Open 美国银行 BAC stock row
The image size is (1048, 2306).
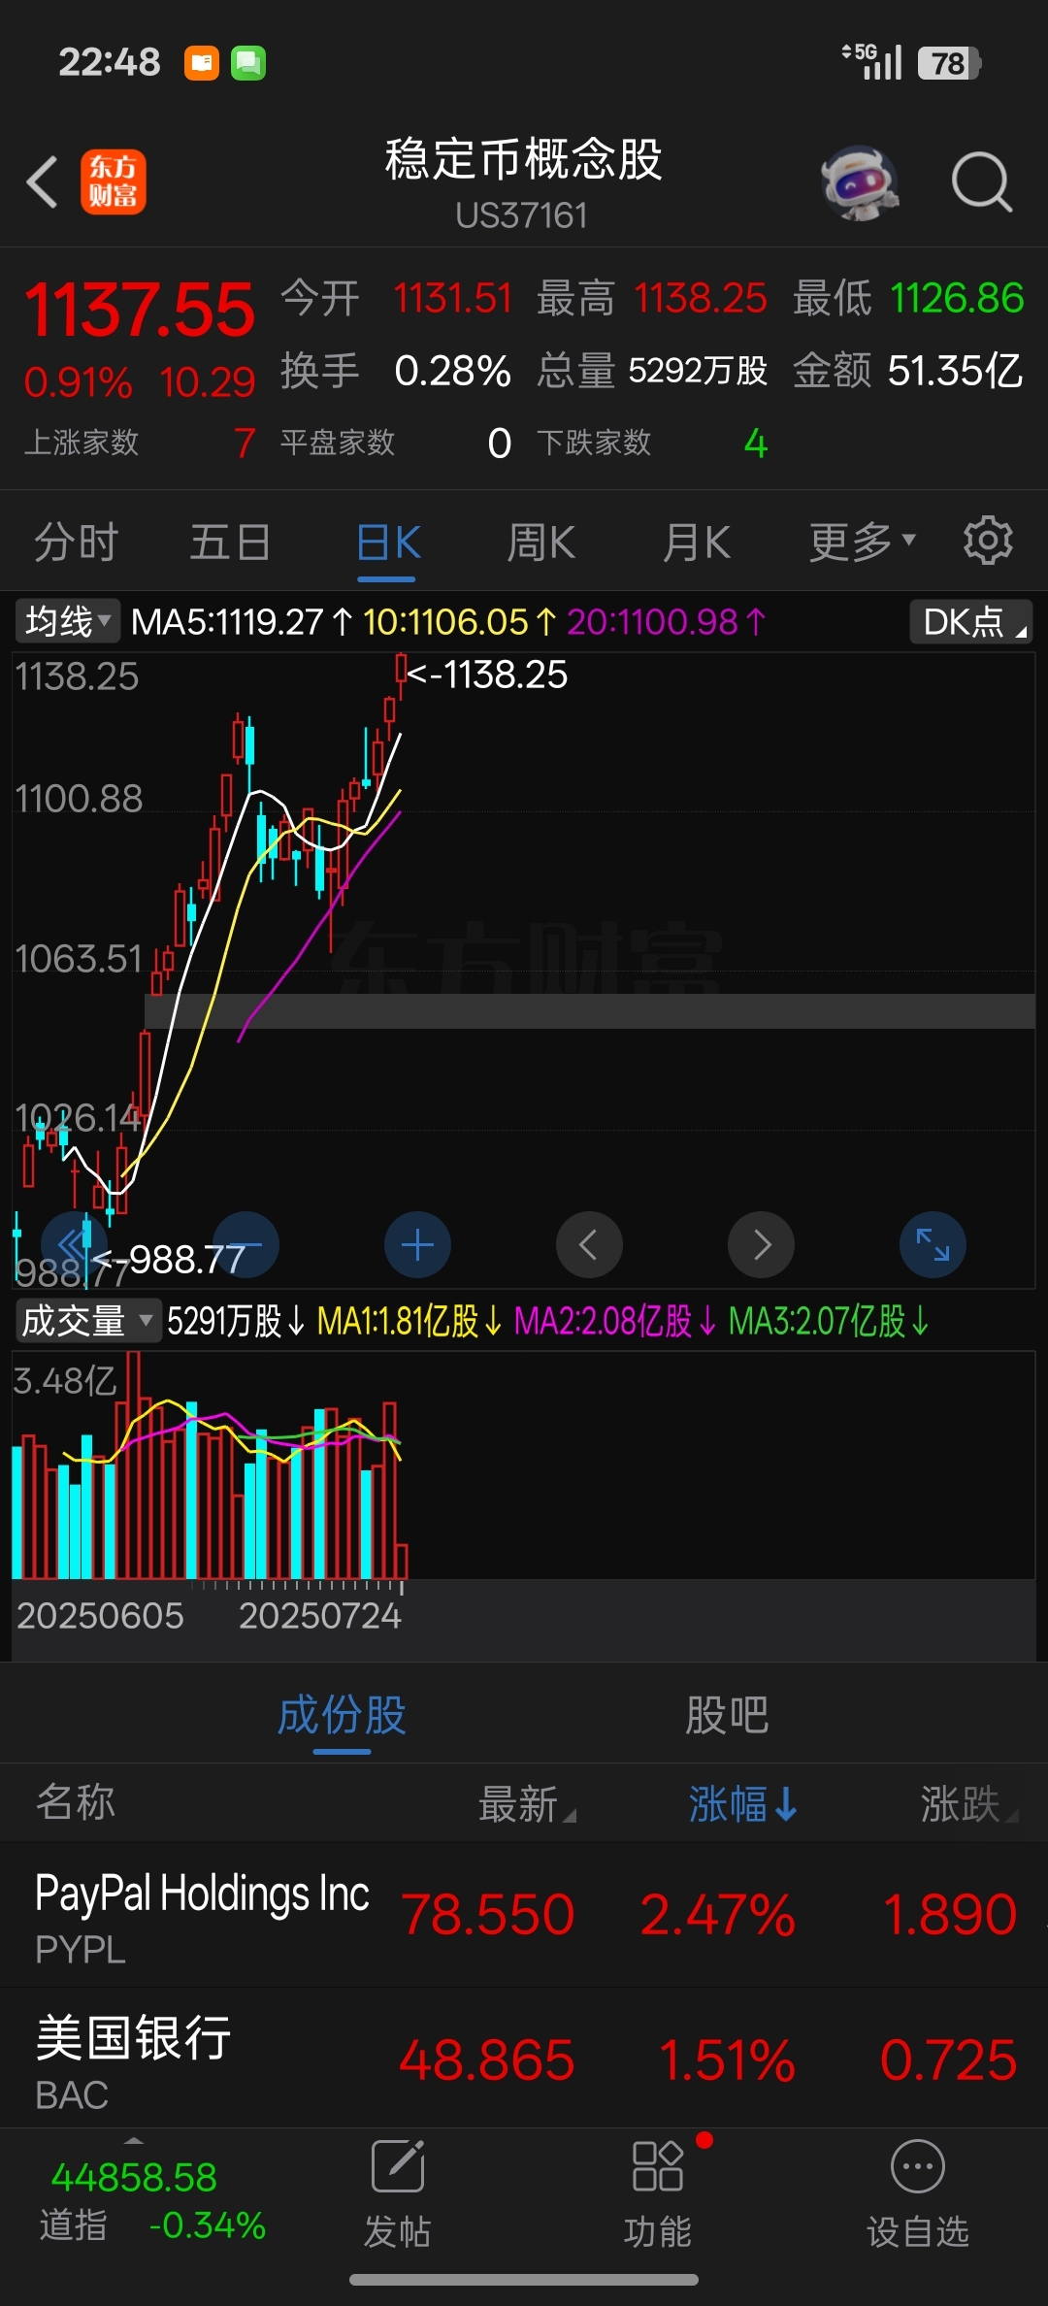(524, 2058)
